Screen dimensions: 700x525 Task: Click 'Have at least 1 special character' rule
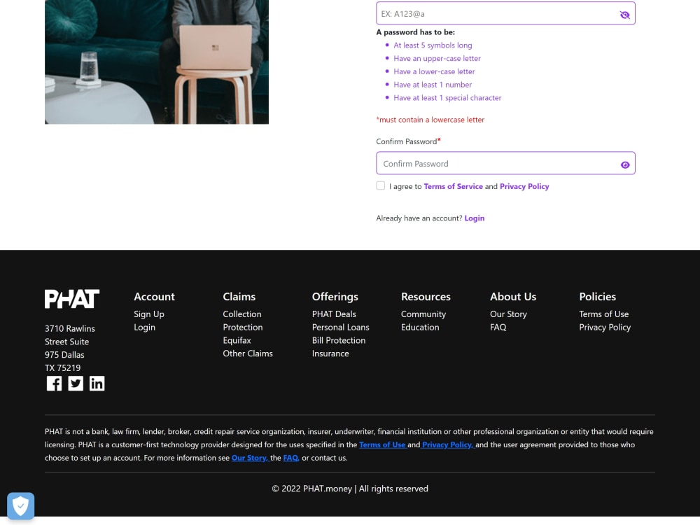[x=447, y=98]
